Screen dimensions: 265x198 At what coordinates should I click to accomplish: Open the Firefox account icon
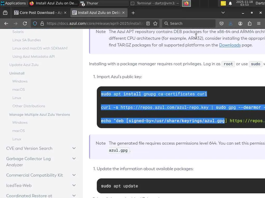[240, 23]
